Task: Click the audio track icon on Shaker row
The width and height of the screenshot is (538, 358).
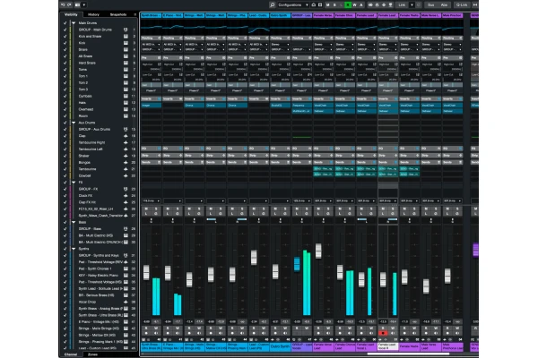Action: tap(126, 156)
